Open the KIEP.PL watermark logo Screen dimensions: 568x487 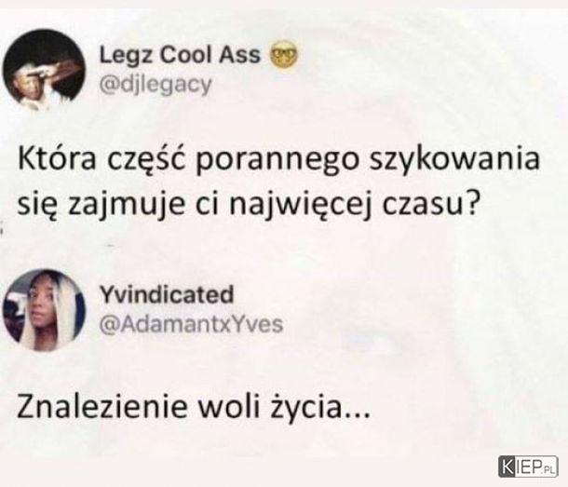pyautogui.click(x=528, y=467)
